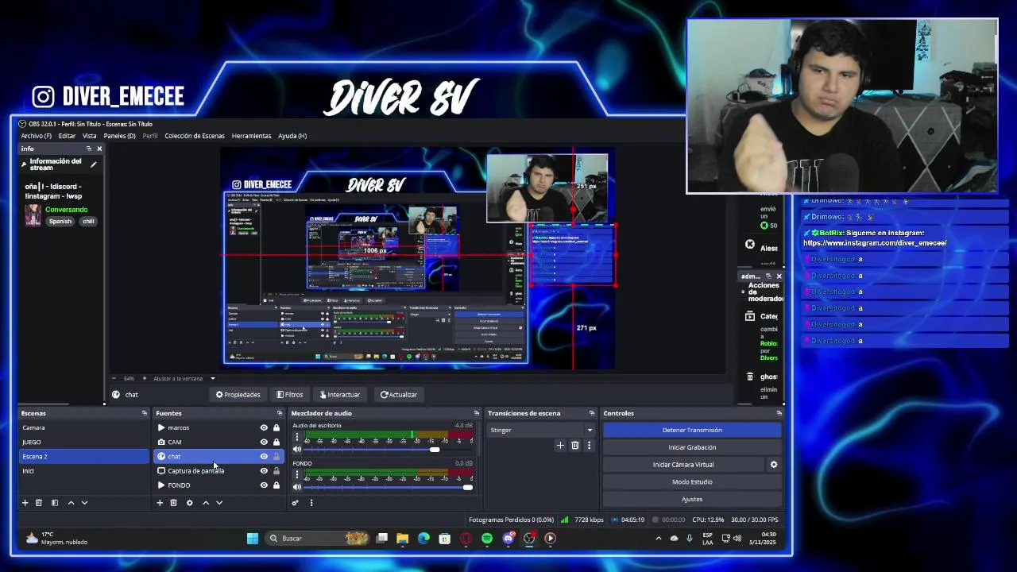Move the scene up in Escenas

click(71, 503)
